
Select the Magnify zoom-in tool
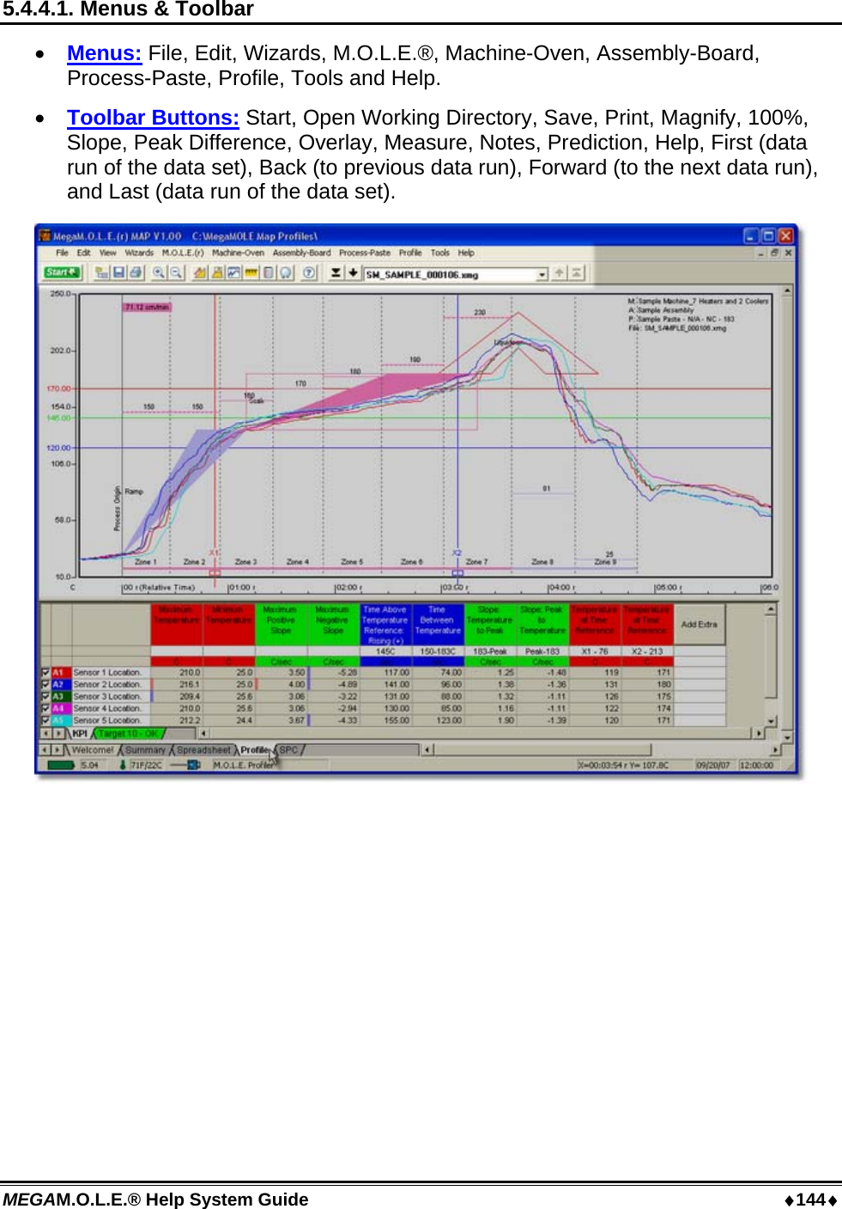tap(158, 272)
